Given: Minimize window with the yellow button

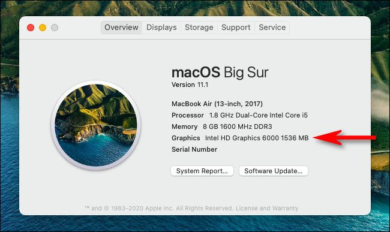Looking at the screenshot, I should point(43,28).
